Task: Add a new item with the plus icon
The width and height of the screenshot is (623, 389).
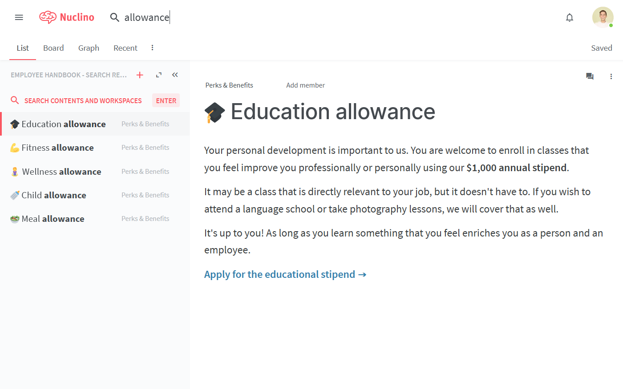Action: (x=140, y=75)
